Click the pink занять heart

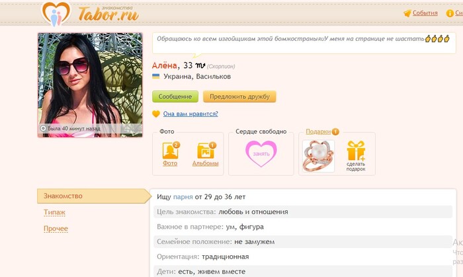click(261, 153)
